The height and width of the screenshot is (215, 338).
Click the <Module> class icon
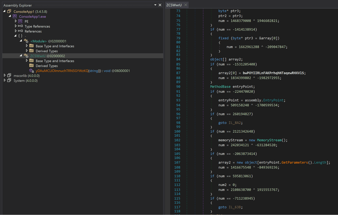(x=26, y=41)
